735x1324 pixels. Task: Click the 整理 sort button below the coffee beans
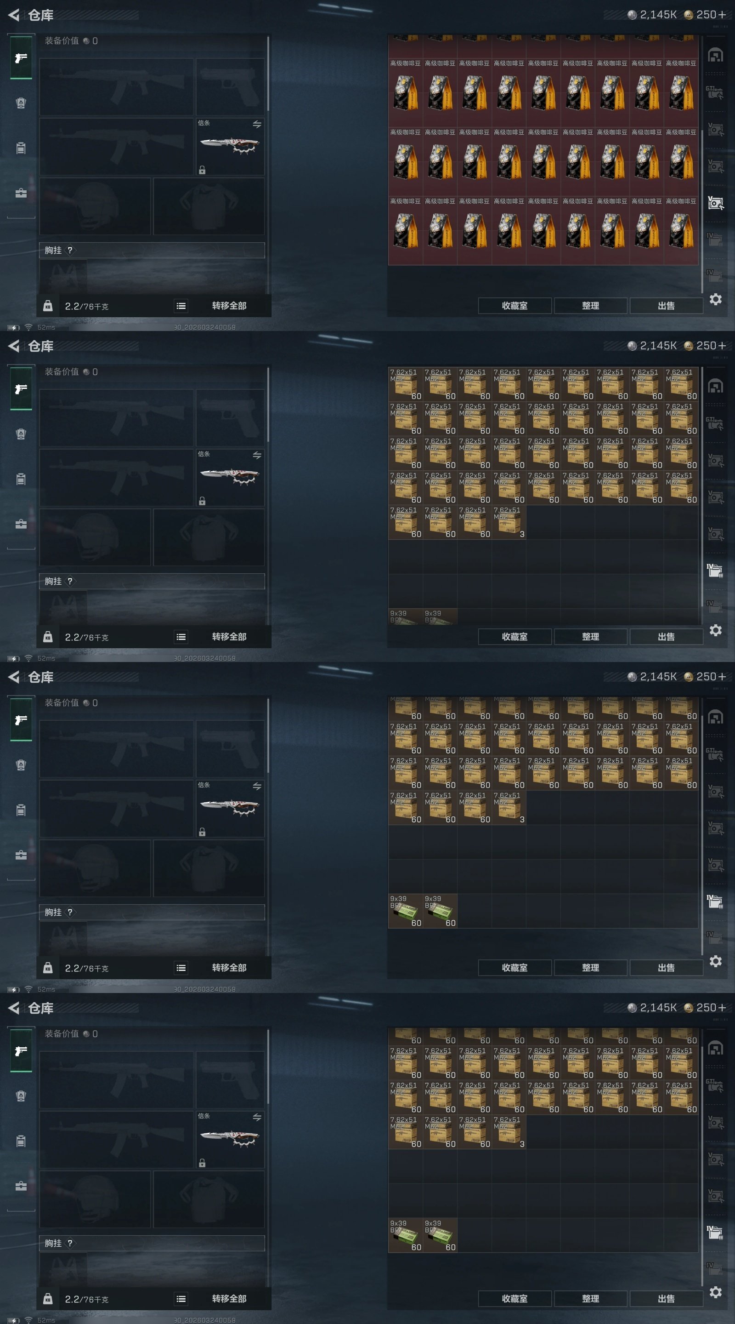(590, 306)
